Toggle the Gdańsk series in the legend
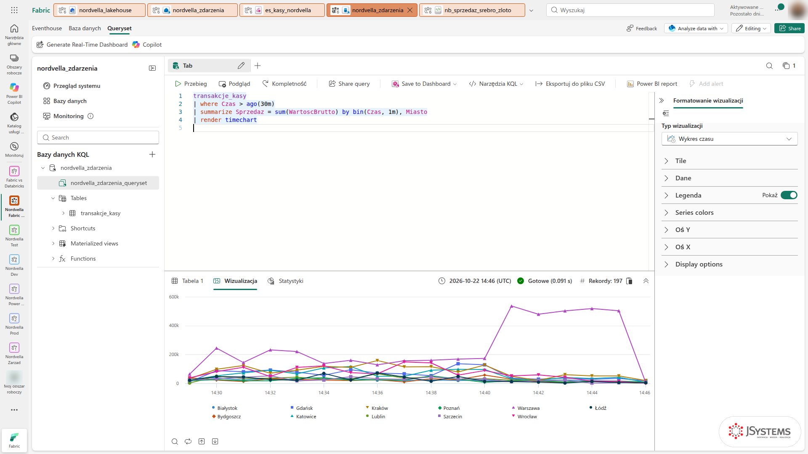808x454 pixels. [x=301, y=408]
